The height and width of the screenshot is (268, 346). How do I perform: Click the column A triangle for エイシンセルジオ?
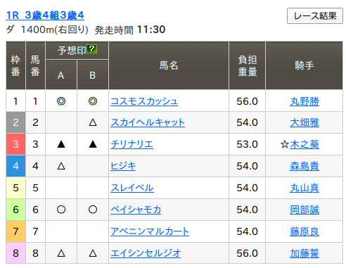click(x=61, y=253)
